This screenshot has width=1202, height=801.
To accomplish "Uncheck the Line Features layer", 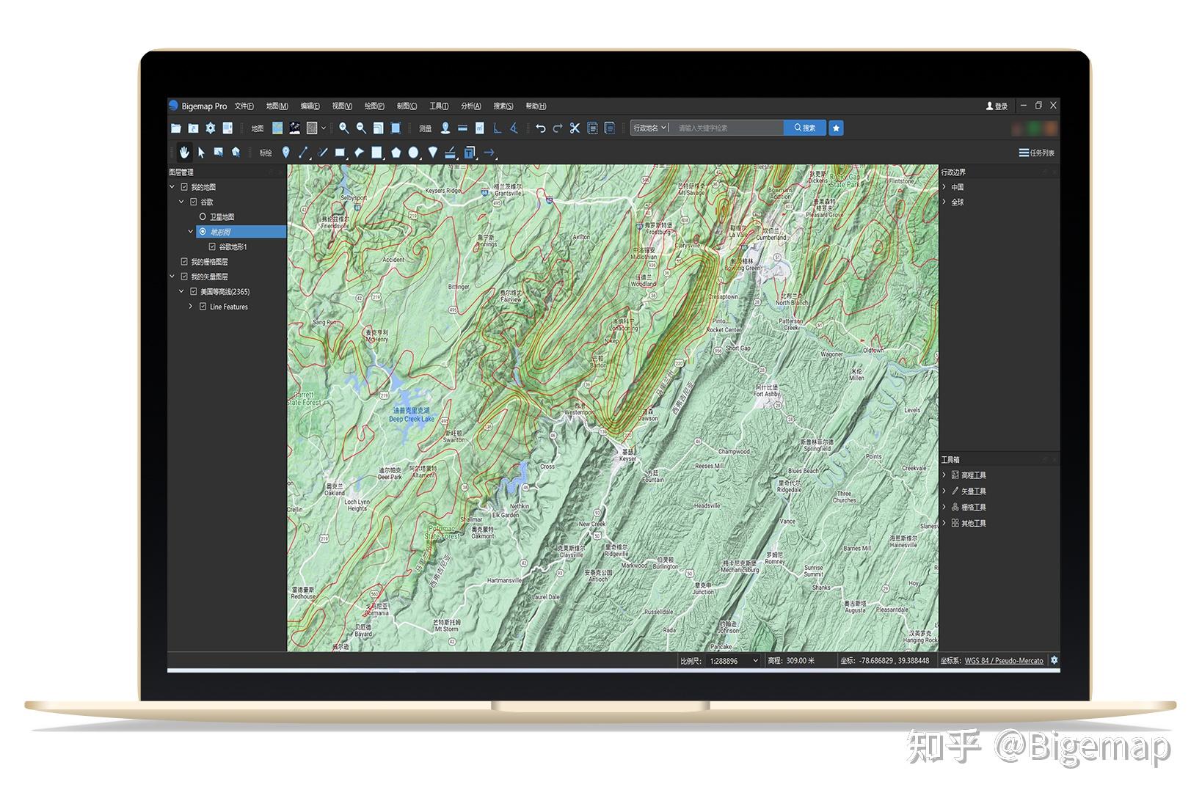I will tap(203, 306).
